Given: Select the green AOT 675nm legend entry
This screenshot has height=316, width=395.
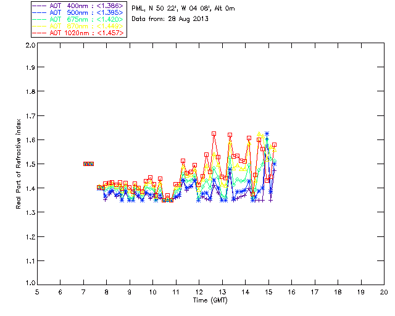Looking at the screenshot, I should (x=78, y=19).
